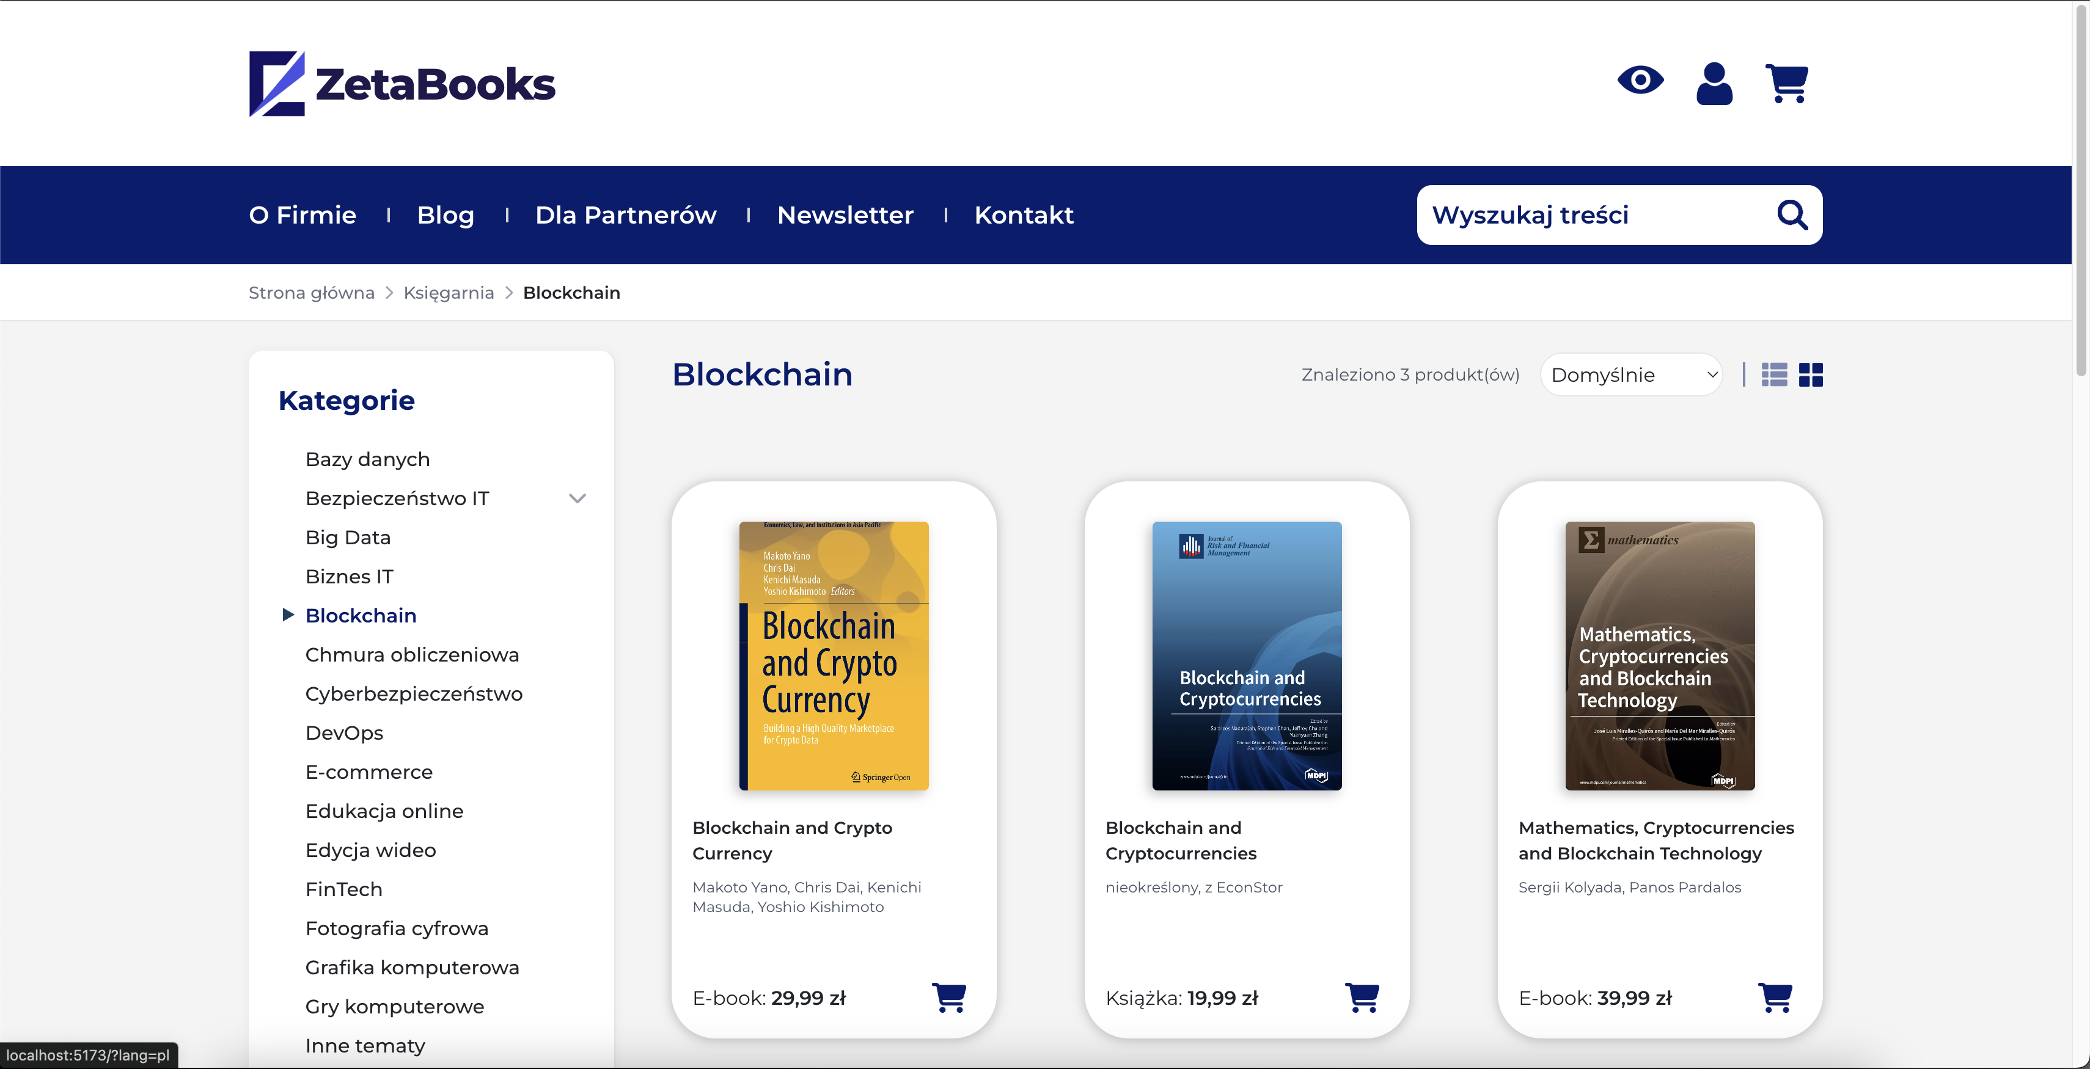Select Bezpieczeństwo IT category
This screenshot has width=2090, height=1069.
[397, 498]
